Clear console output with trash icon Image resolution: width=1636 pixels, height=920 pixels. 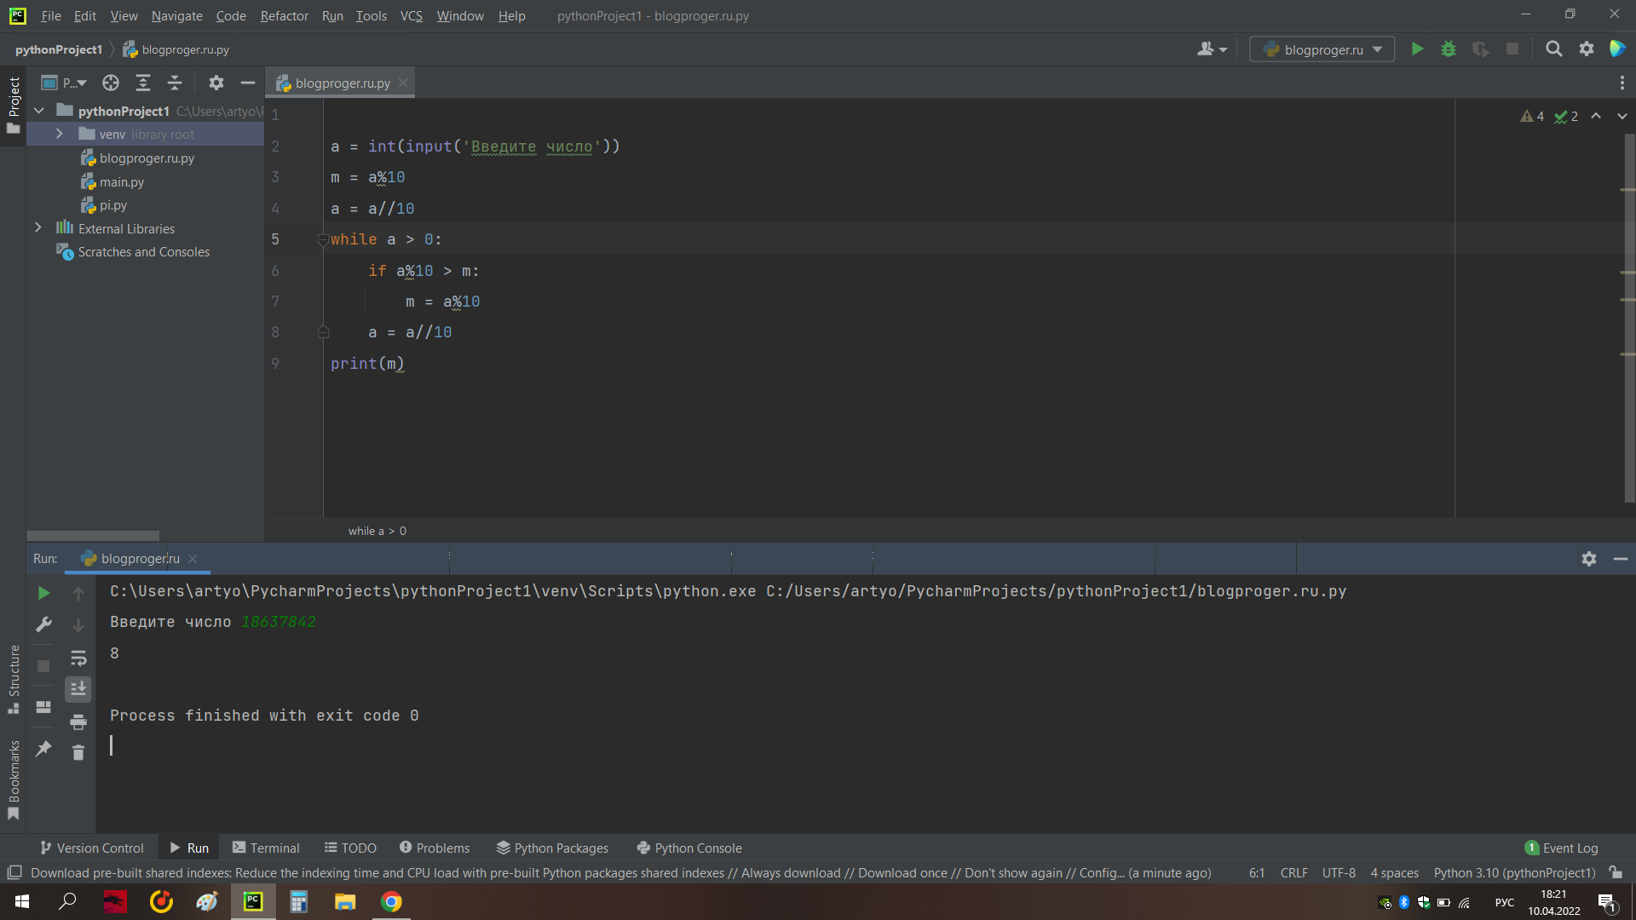(x=78, y=752)
